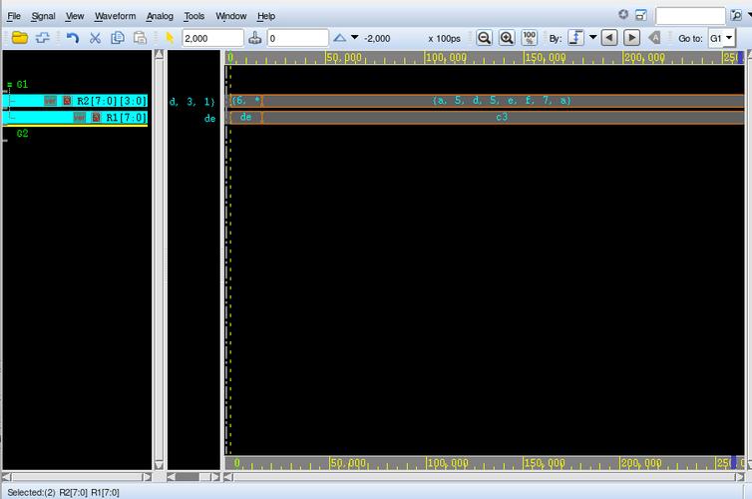Click the cursor time field showing 2,000

[x=213, y=38]
